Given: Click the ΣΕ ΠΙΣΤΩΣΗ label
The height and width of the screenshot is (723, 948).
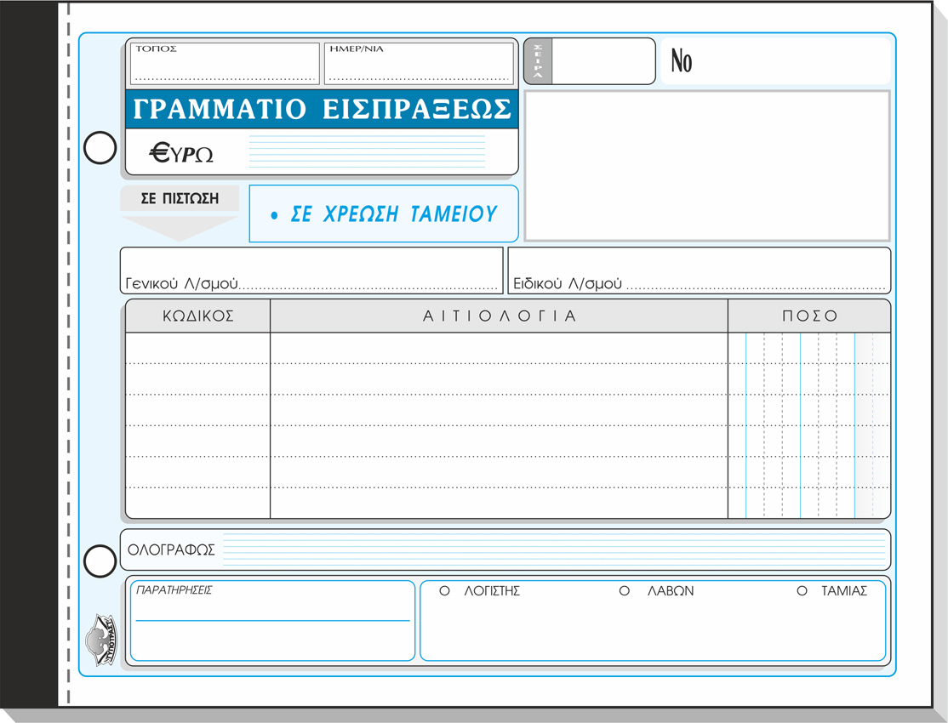Looking at the screenshot, I should click(x=180, y=199).
